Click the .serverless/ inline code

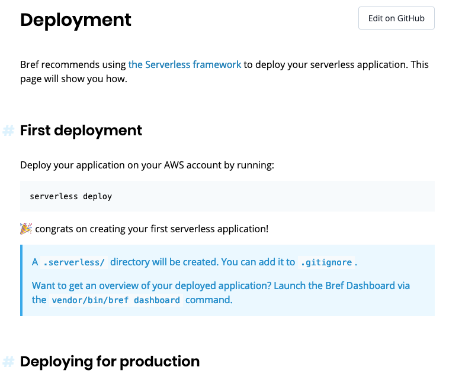tap(73, 262)
